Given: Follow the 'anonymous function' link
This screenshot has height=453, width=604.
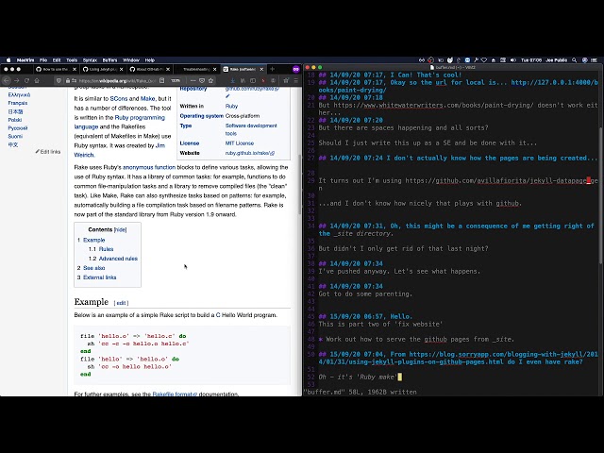Looking at the screenshot, I should coord(149,167).
